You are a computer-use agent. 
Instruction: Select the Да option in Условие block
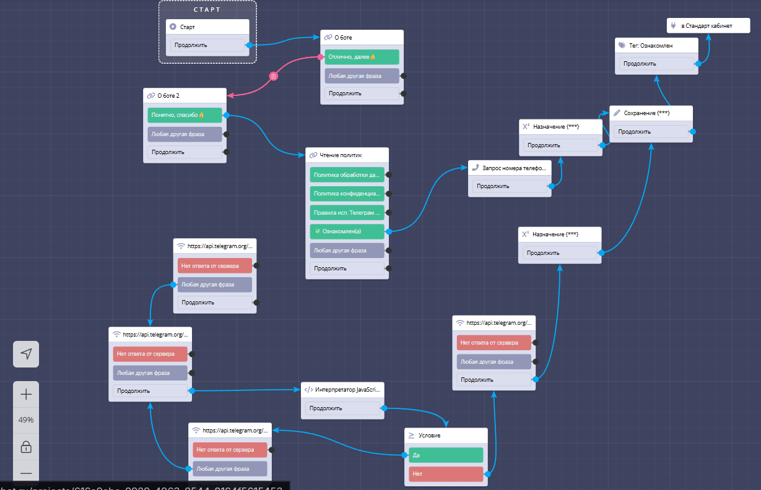[445, 455]
